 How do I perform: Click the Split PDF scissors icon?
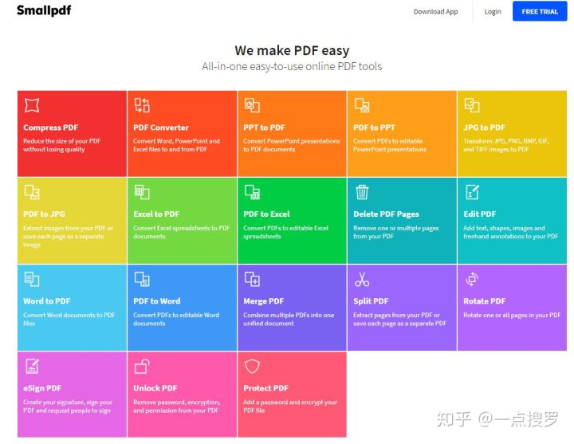(362, 279)
